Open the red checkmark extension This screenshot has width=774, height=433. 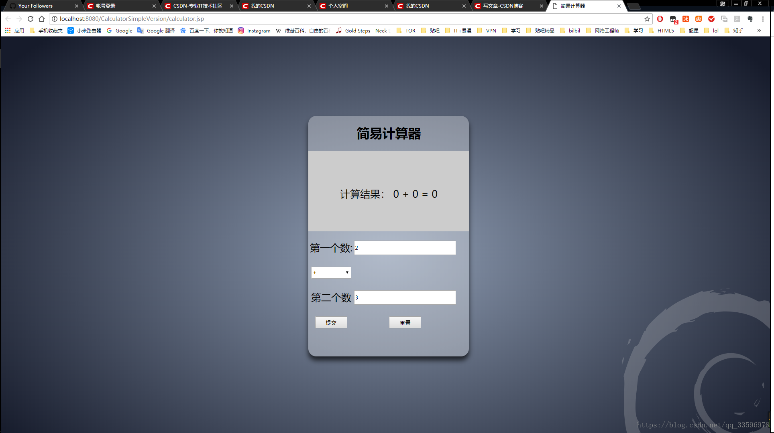[711, 19]
